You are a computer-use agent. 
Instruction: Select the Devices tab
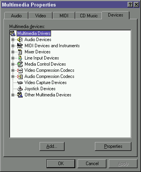point(116,15)
